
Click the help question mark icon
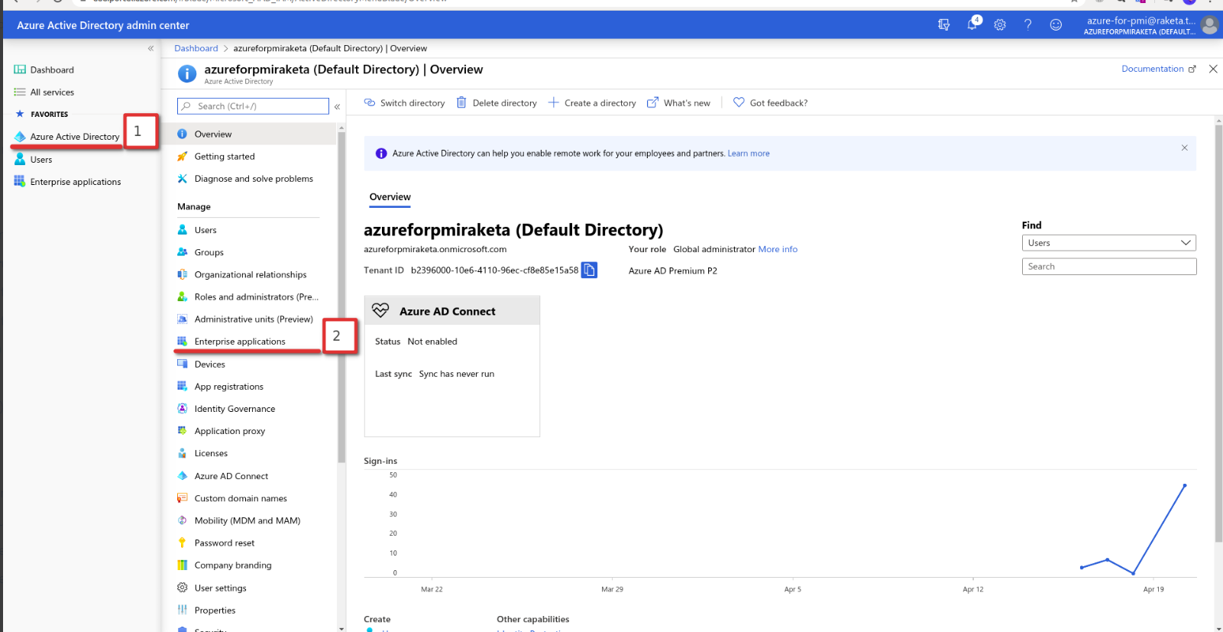(x=1028, y=24)
